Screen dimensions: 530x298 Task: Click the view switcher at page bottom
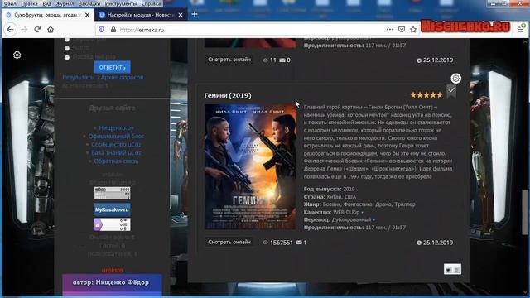[452, 269]
